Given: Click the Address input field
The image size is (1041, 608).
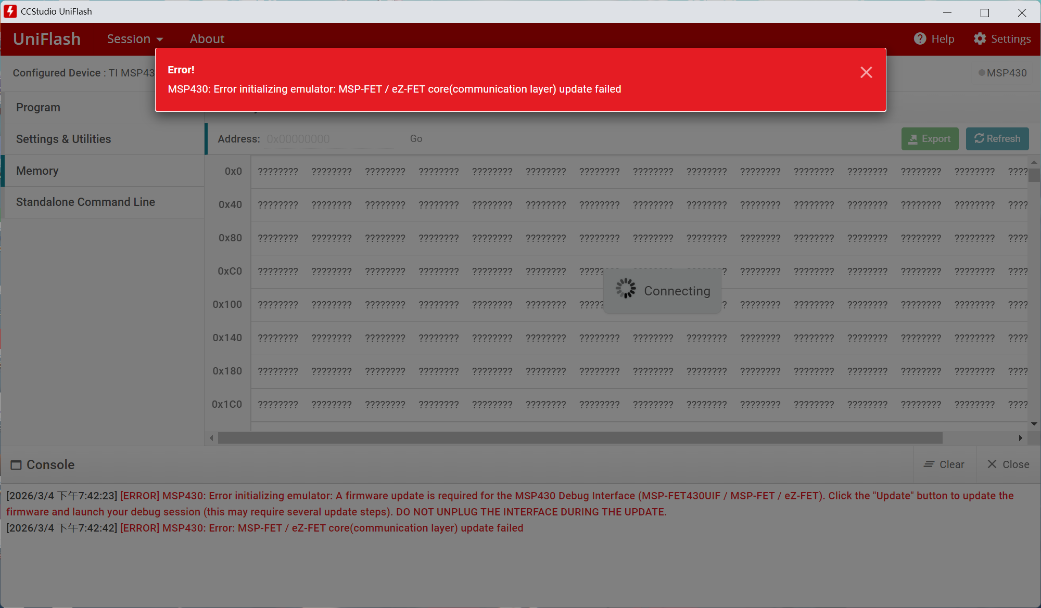Looking at the screenshot, I should 328,139.
